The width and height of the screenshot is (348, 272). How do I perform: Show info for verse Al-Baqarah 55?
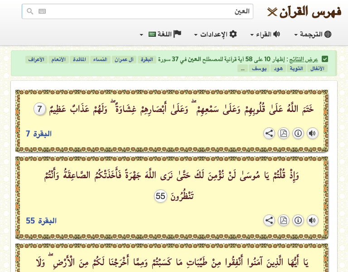pyautogui.click(x=298, y=220)
